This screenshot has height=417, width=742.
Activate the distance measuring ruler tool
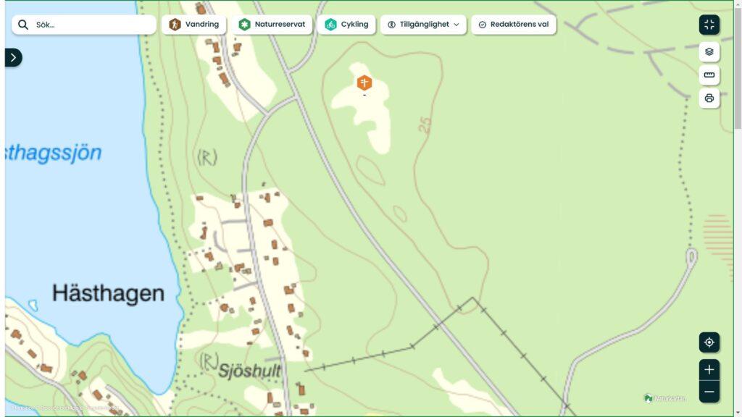pos(709,75)
